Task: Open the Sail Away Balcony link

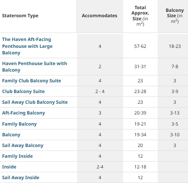Action: click(x=23, y=145)
